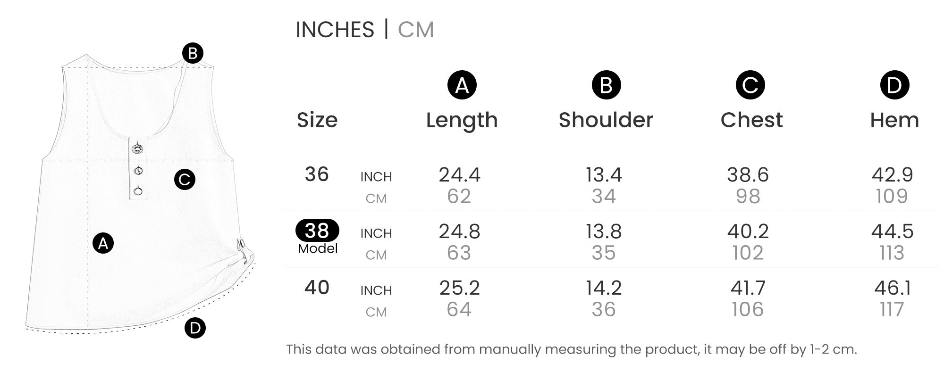Select the size 40 row label
The width and height of the screenshot is (944, 380).
click(x=317, y=288)
